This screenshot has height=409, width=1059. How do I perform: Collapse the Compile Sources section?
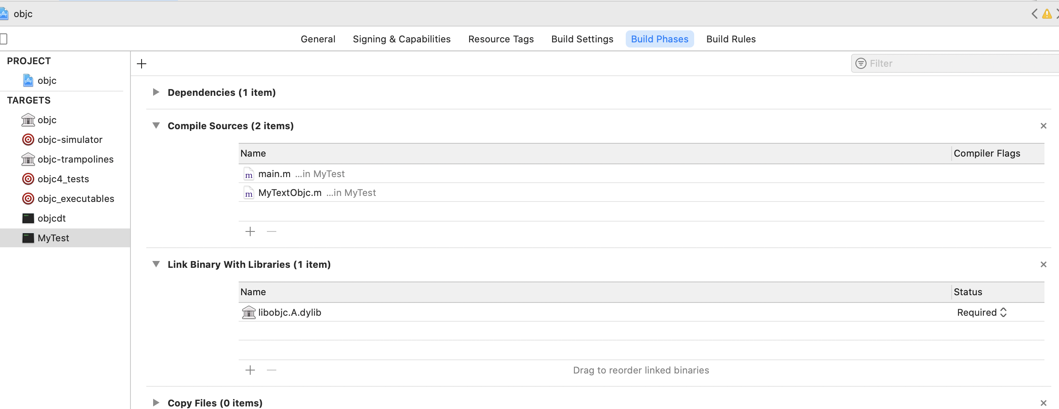click(x=156, y=126)
